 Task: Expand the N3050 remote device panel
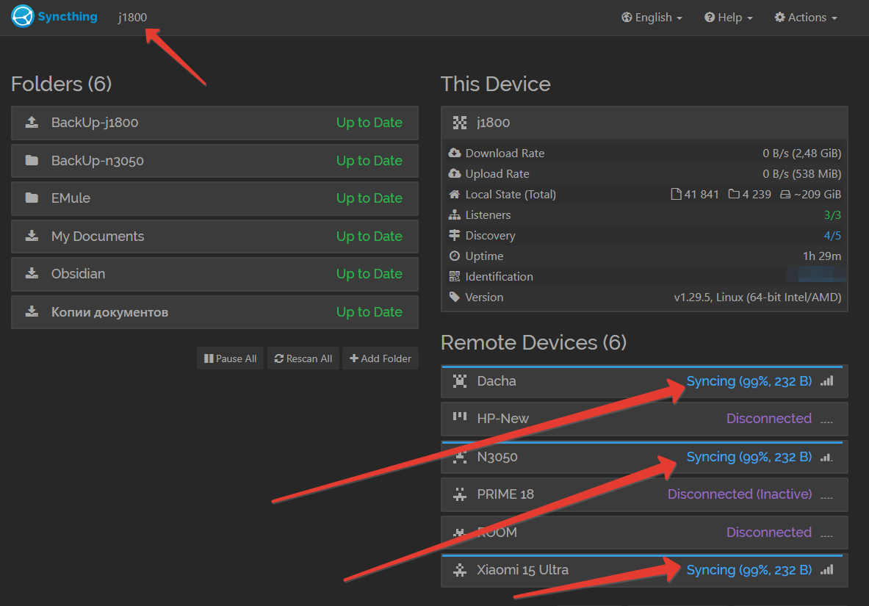[x=644, y=458]
